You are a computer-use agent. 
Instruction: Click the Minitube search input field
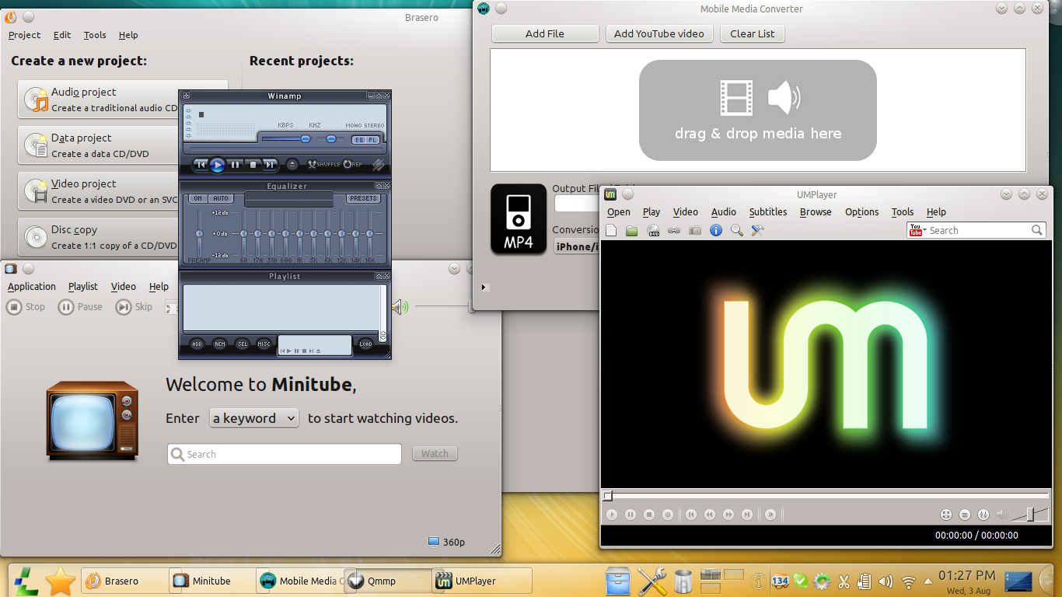pos(285,454)
